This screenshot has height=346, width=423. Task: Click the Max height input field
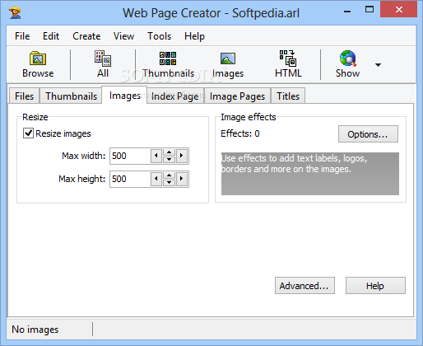pos(130,179)
